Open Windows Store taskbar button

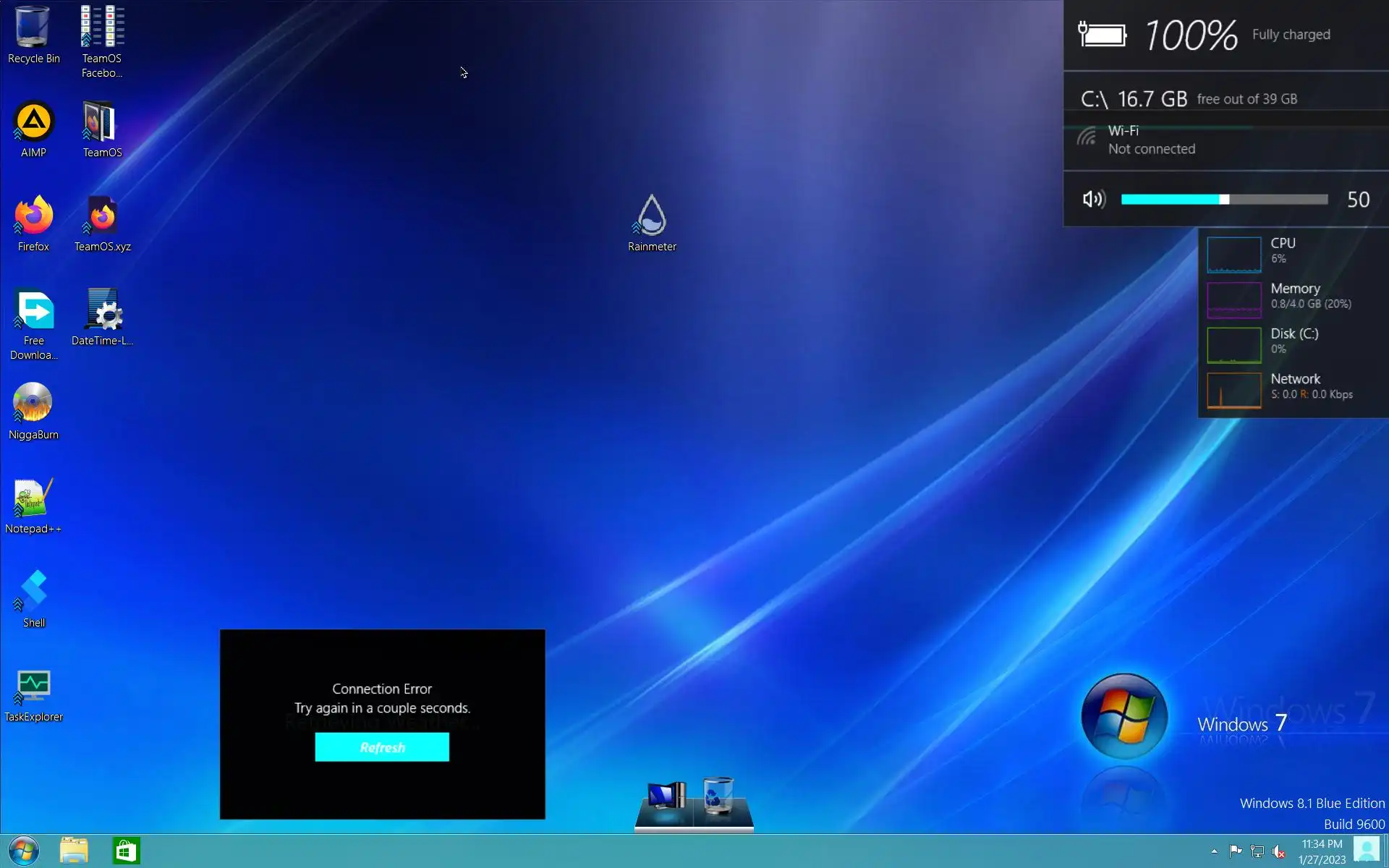(x=126, y=851)
